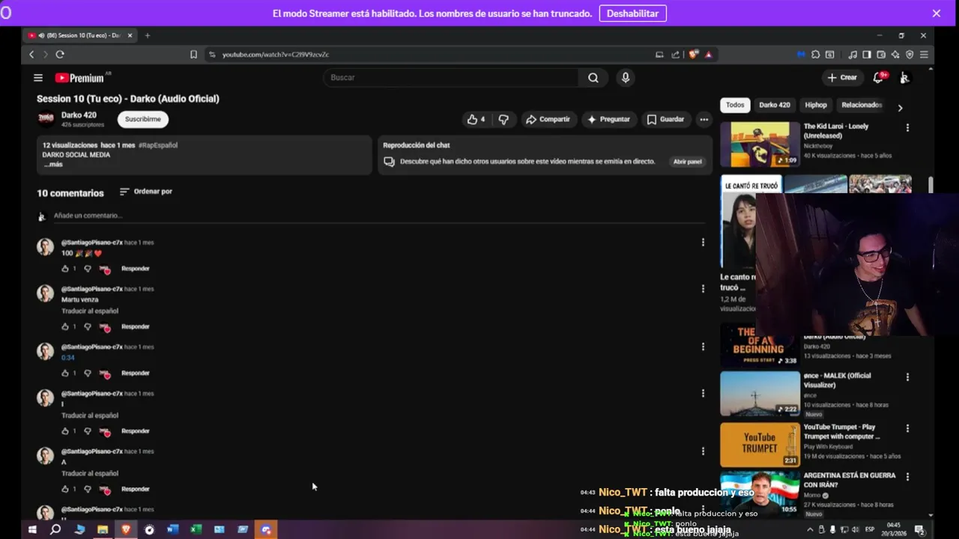Show more filter chips with right arrow
The width and height of the screenshot is (959, 539).
900,108
